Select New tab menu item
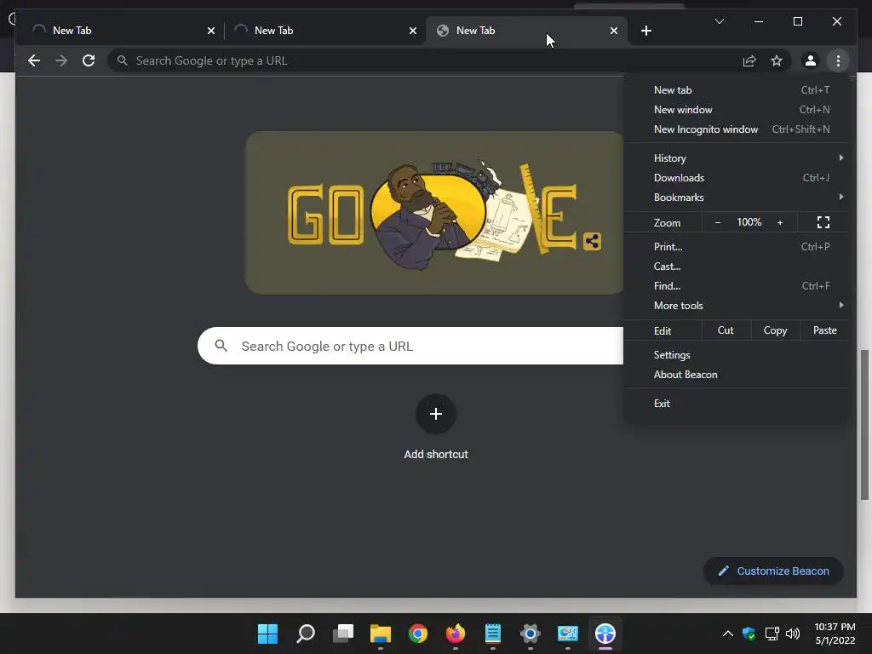Image resolution: width=872 pixels, height=654 pixels. pyautogui.click(x=737, y=90)
